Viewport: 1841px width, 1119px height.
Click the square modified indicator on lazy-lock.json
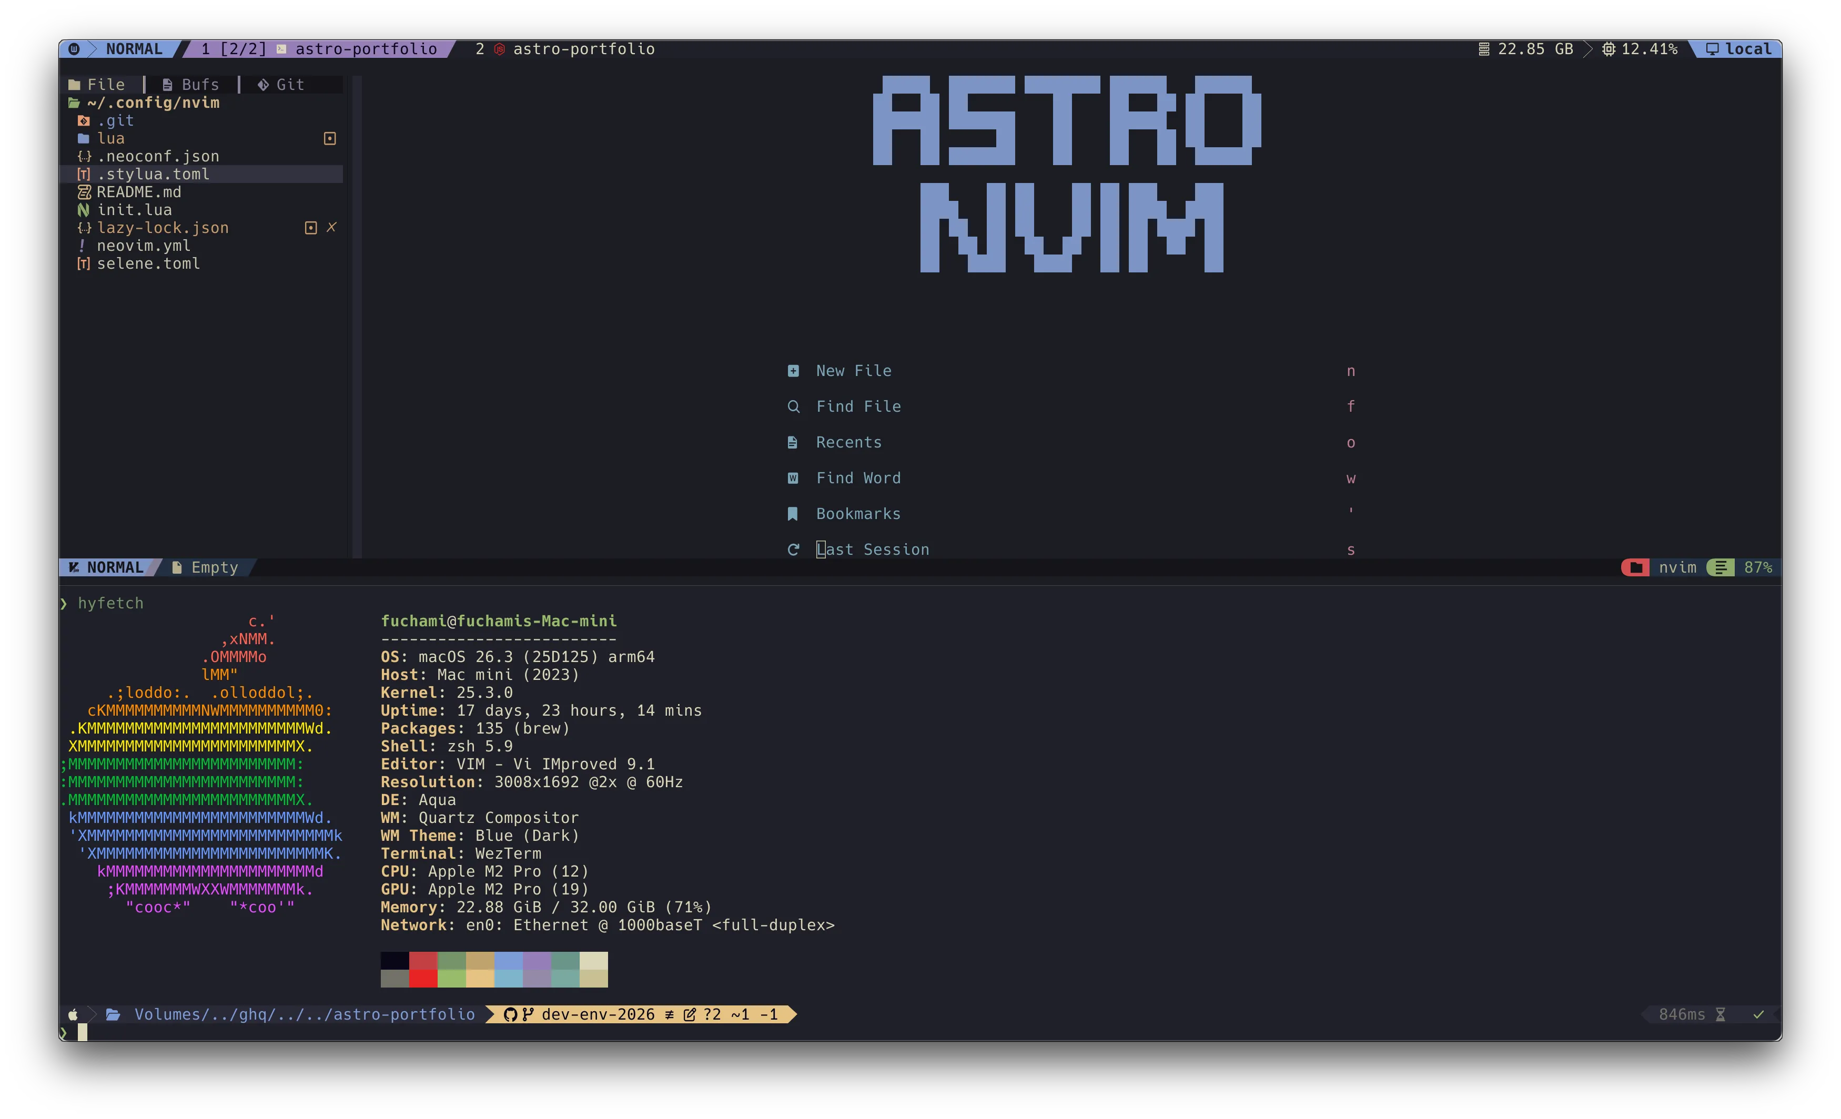tap(311, 228)
